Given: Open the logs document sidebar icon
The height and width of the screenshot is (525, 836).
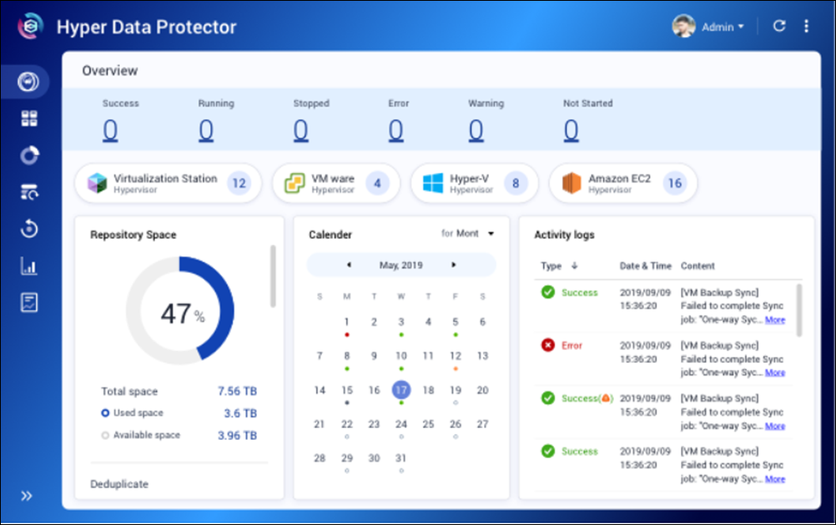Looking at the screenshot, I should (29, 303).
